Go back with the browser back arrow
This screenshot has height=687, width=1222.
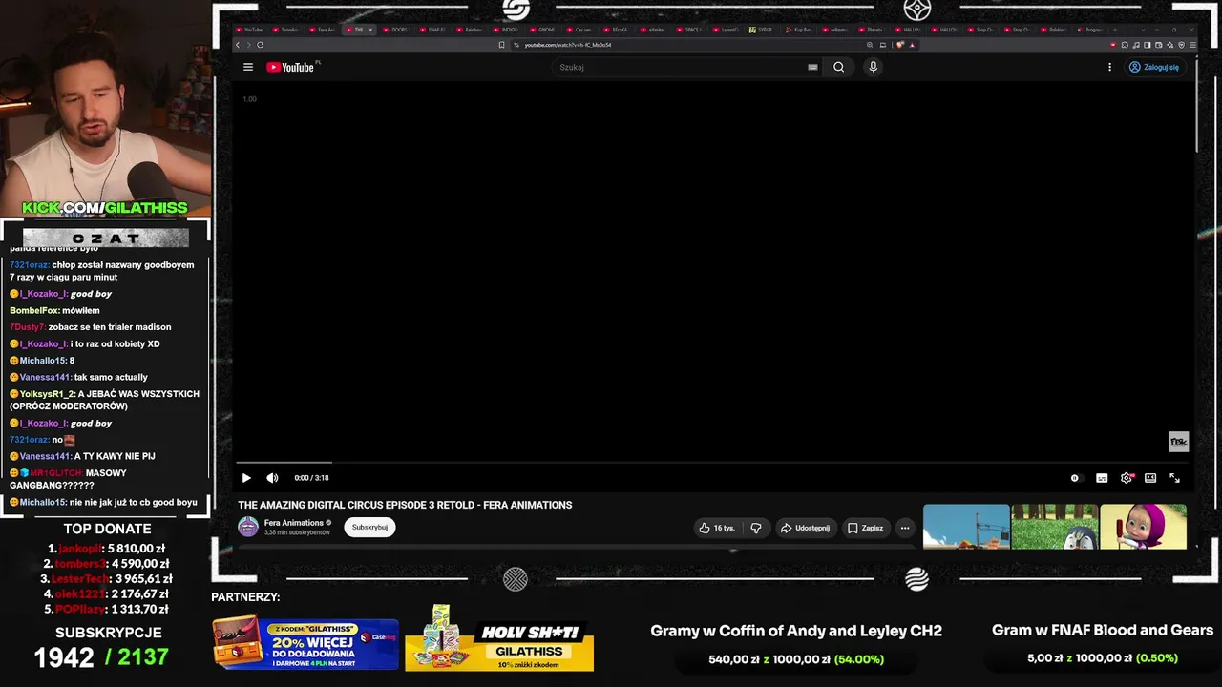238,45
